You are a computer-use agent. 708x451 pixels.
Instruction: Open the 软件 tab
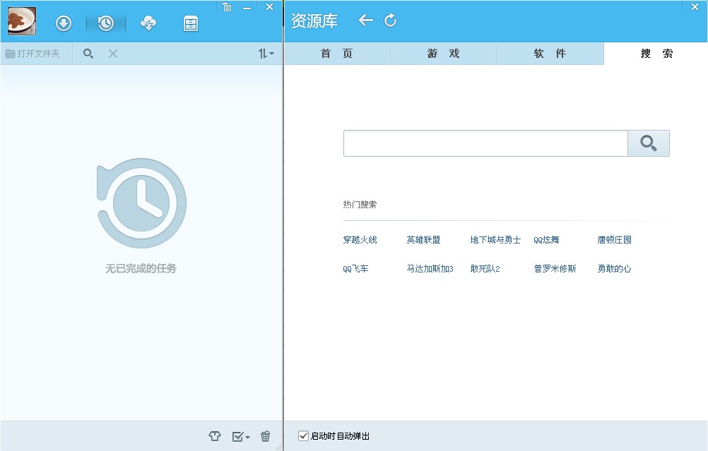(x=550, y=54)
